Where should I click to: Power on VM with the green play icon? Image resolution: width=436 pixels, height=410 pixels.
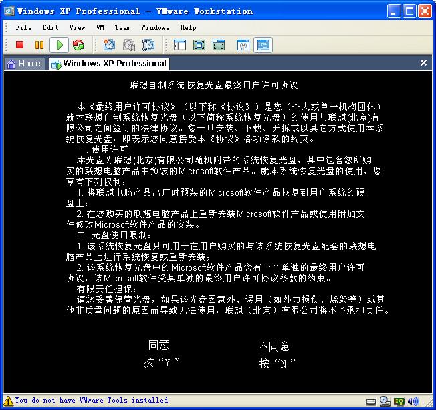(60, 45)
